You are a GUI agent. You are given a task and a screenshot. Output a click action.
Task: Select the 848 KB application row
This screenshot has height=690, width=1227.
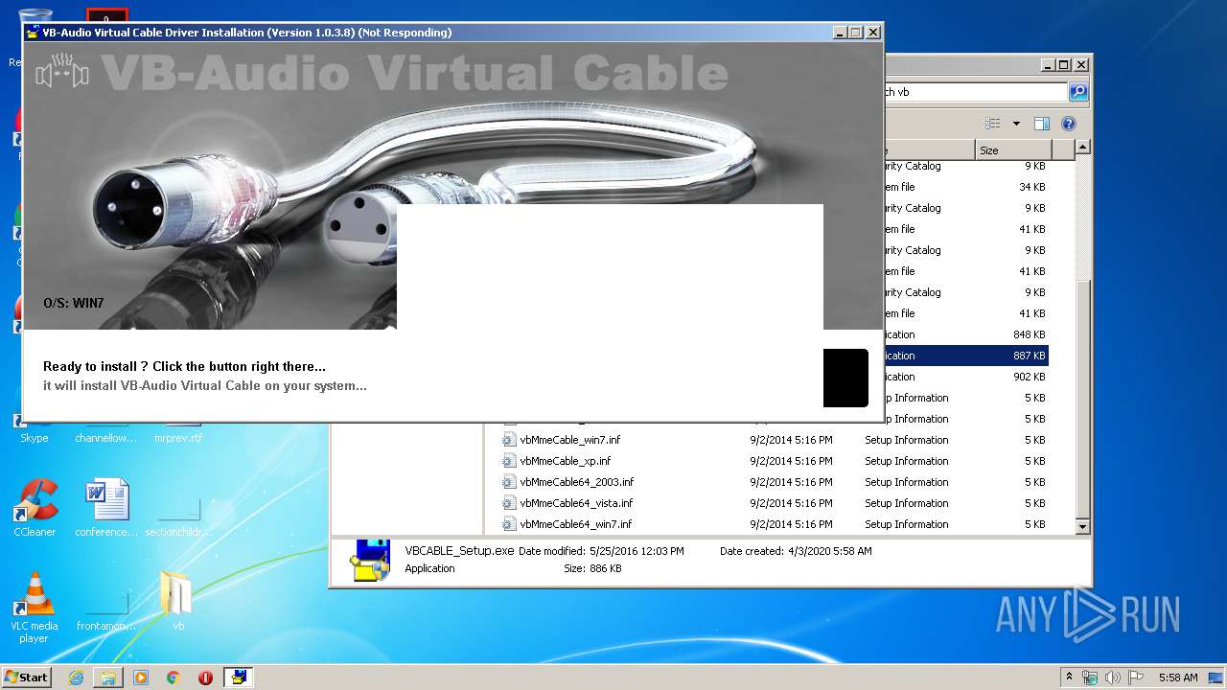click(x=965, y=334)
